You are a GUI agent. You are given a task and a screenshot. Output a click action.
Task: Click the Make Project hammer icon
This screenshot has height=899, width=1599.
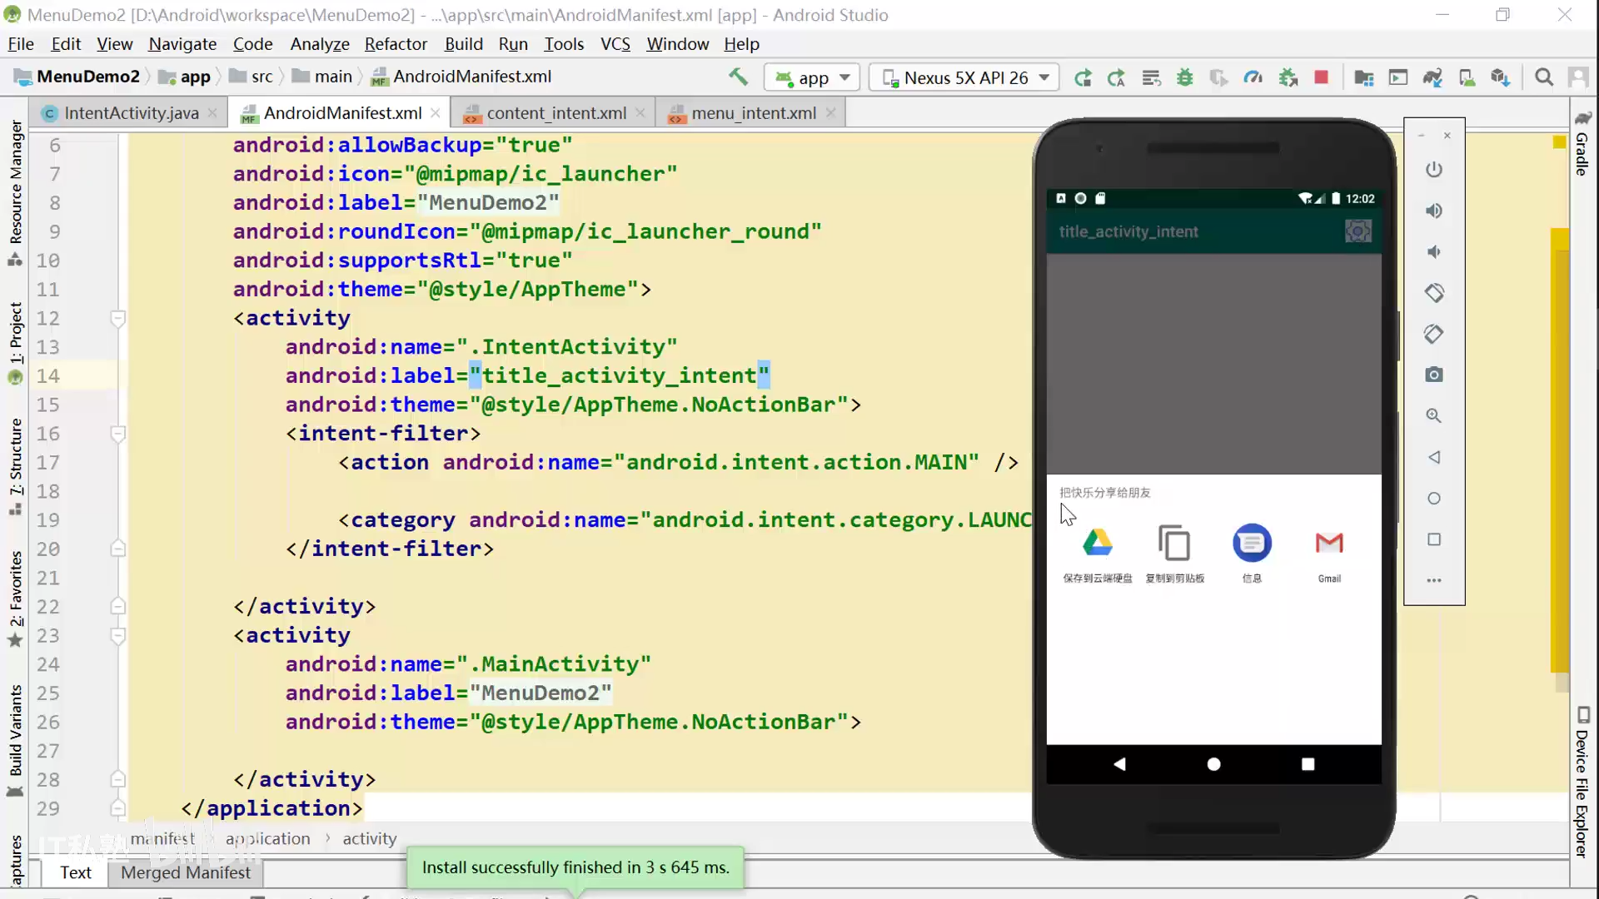738,77
